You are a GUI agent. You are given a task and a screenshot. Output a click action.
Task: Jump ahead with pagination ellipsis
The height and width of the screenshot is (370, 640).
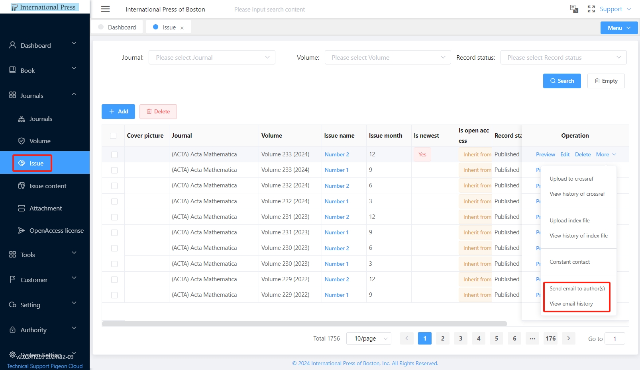(x=532, y=338)
